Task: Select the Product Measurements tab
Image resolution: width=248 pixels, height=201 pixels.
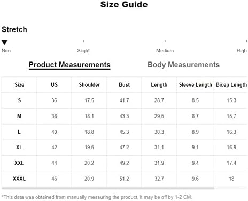Action: click(69, 65)
